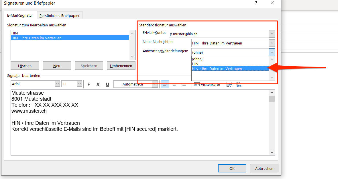
Task: Create a new signature with Neu
Action: (57, 66)
